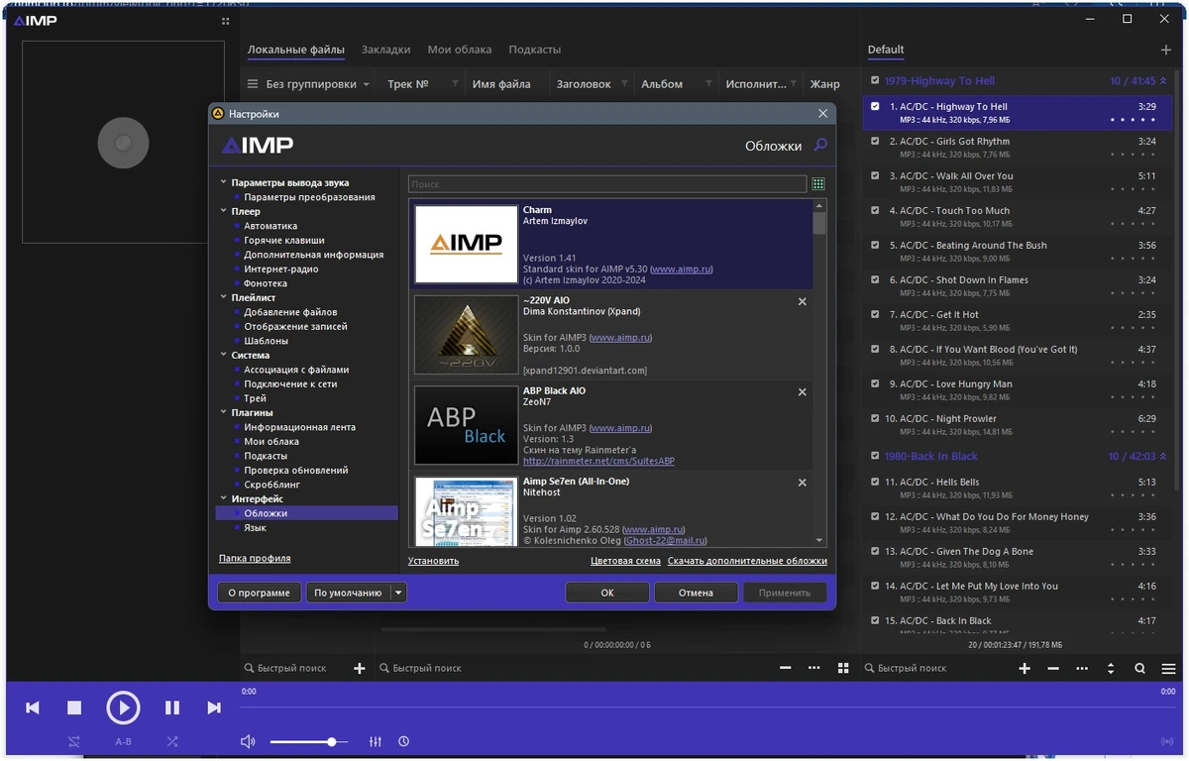This screenshot has width=1189, height=761.
Task: Open the equalizer sliders icon
Action: (x=376, y=741)
